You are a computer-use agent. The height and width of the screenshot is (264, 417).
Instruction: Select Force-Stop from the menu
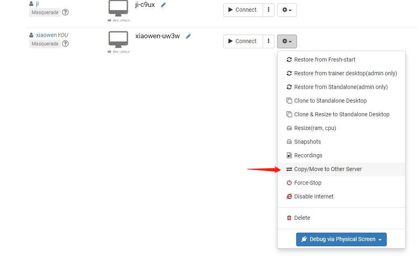tap(341, 183)
